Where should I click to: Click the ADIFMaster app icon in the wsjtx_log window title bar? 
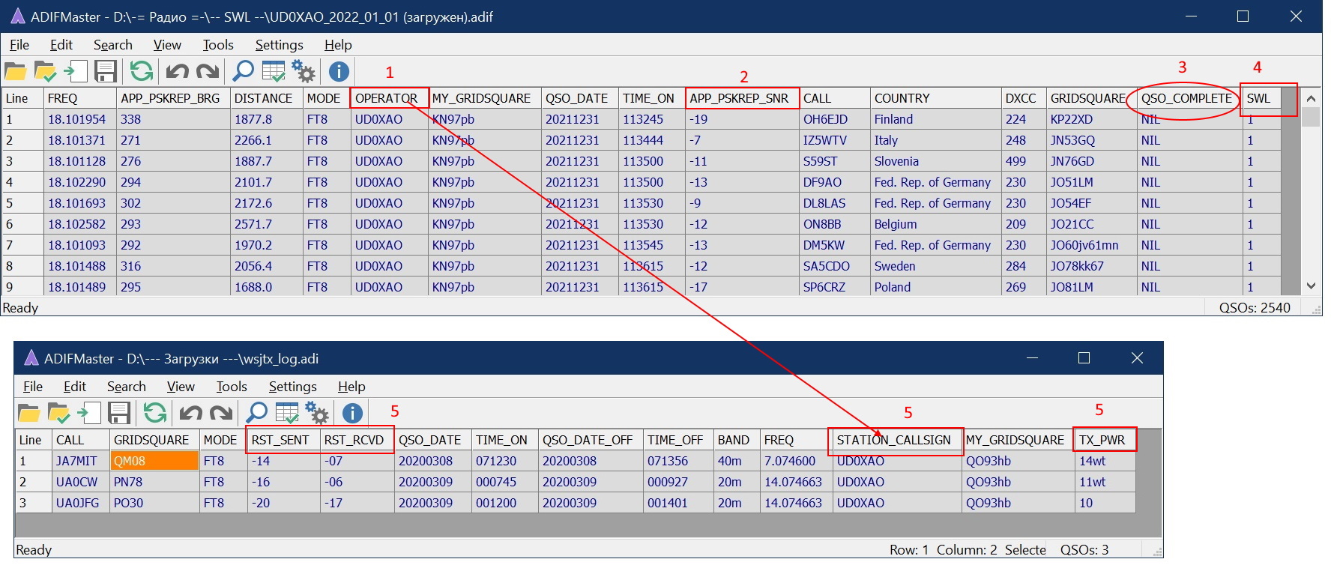click(x=31, y=358)
